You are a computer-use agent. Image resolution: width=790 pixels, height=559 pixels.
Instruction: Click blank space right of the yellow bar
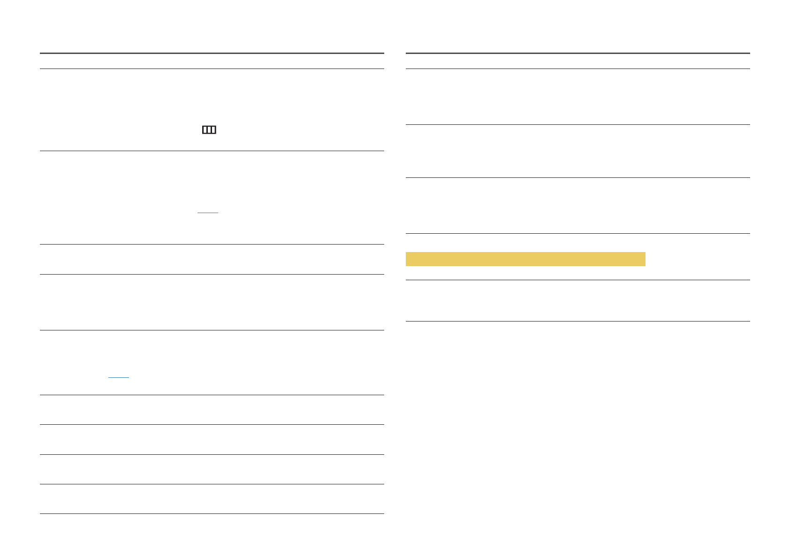point(698,259)
